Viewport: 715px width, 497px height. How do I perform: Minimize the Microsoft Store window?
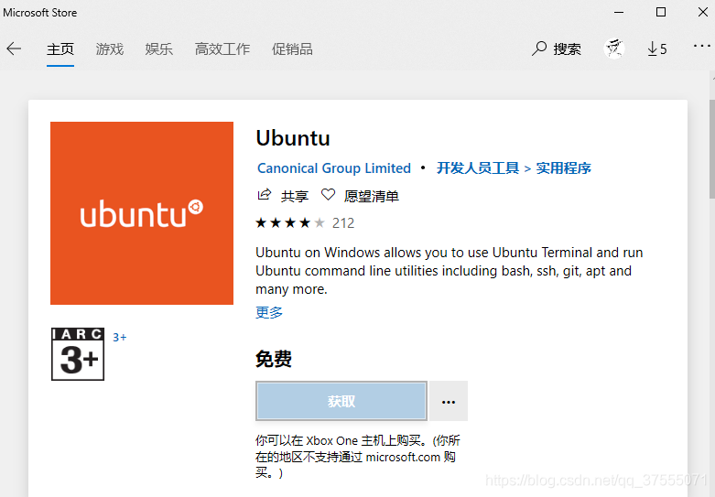tap(619, 12)
